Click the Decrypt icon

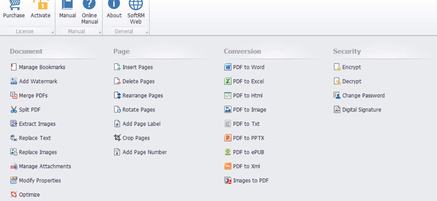point(337,81)
